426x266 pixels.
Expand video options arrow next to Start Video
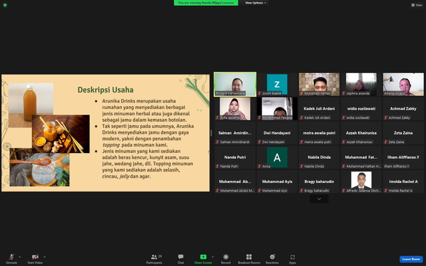coord(45,257)
